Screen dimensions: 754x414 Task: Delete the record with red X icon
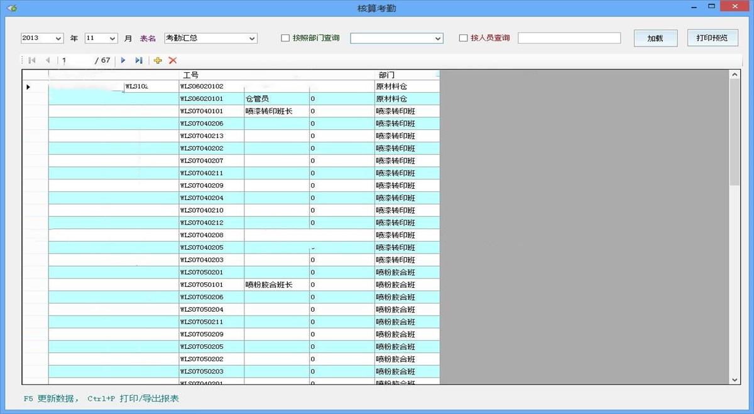pyautogui.click(x=173, y=60)
